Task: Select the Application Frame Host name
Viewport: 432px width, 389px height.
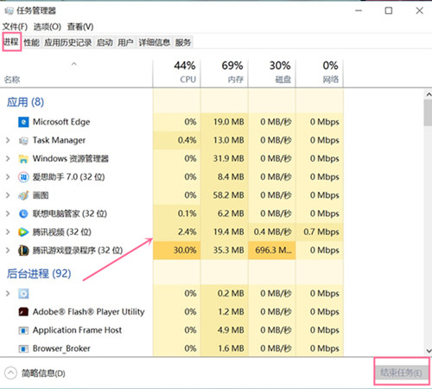Action: 77,330
